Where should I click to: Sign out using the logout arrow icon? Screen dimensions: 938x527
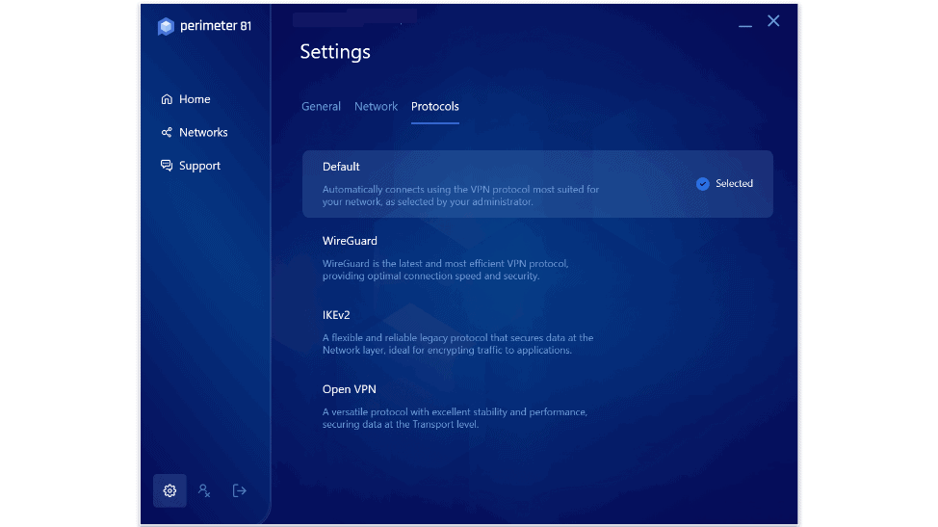tap(239, 491)
